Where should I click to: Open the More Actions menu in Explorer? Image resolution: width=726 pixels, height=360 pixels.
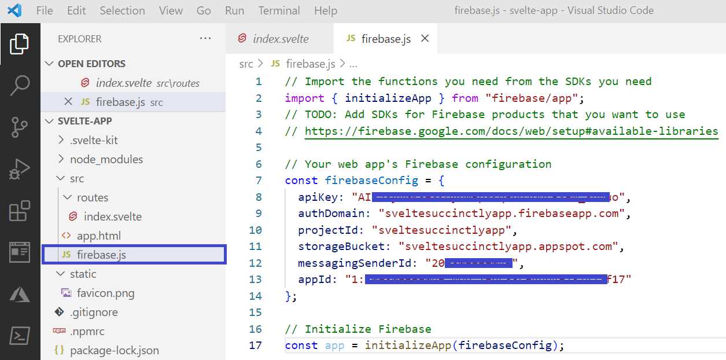pyautogui.click(x=205, y=38)
